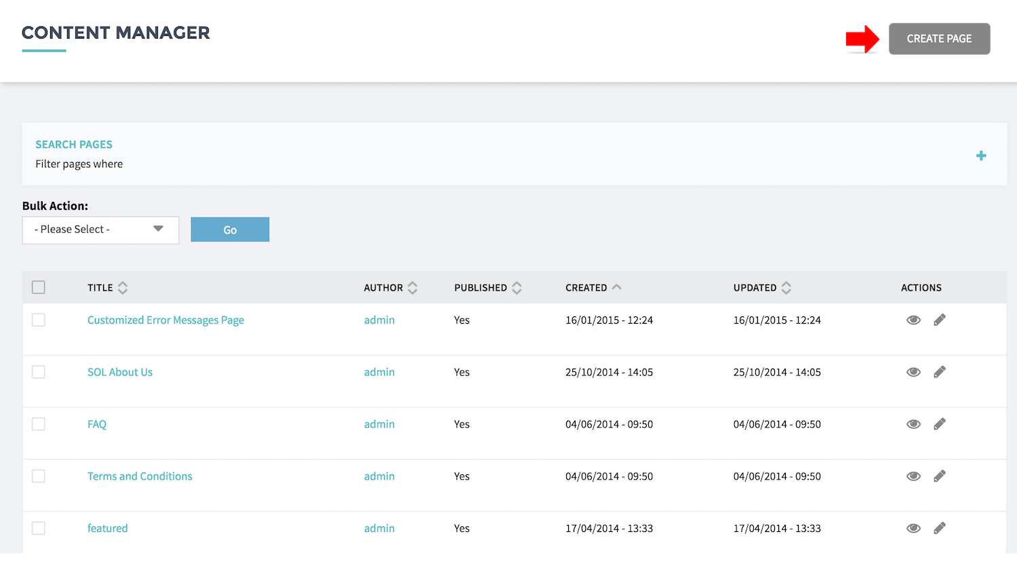The image size is (1017, 563).
Task: Edit Terms and Conditions via pencil icon
Action: (939, 476)
